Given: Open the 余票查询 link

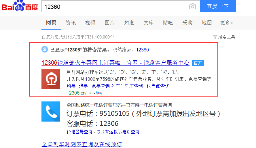Looking at the screenshot, I should click(x=100, y=86).
